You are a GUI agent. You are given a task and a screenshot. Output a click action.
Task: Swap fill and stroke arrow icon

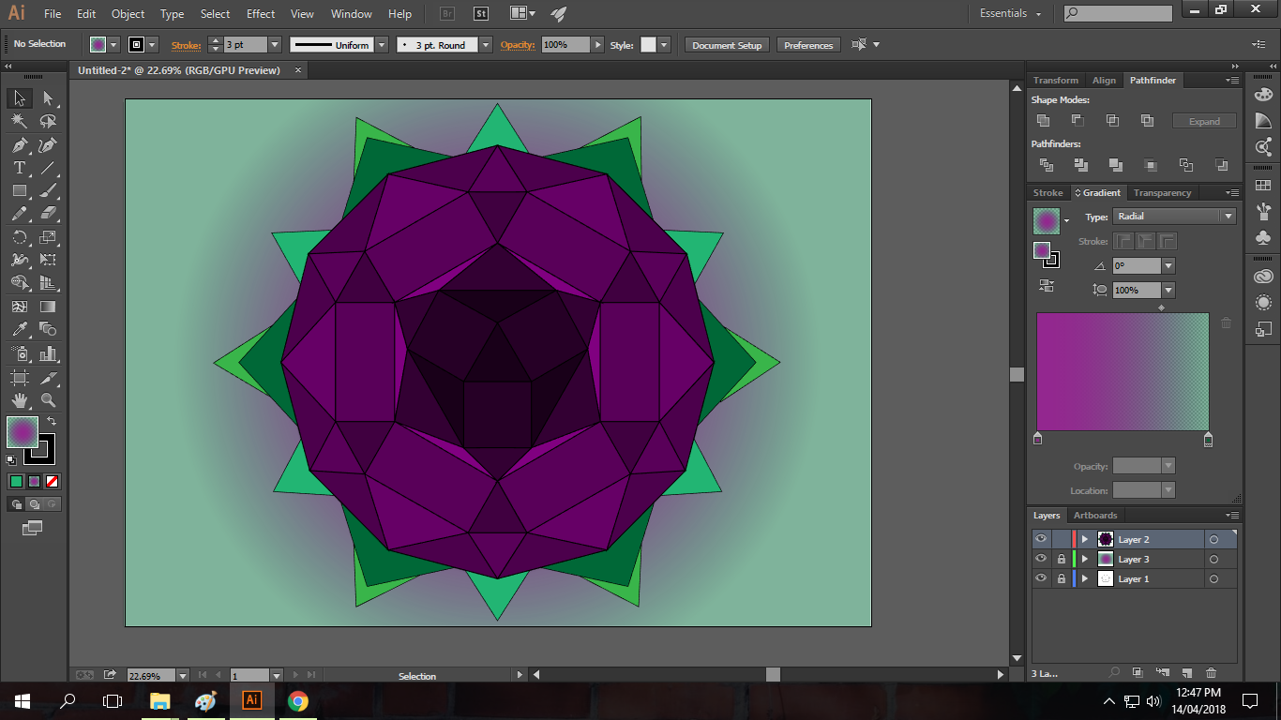click(53, 422)
